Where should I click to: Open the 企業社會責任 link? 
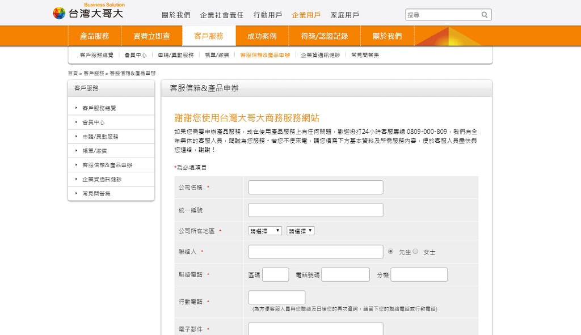[222, 15]
